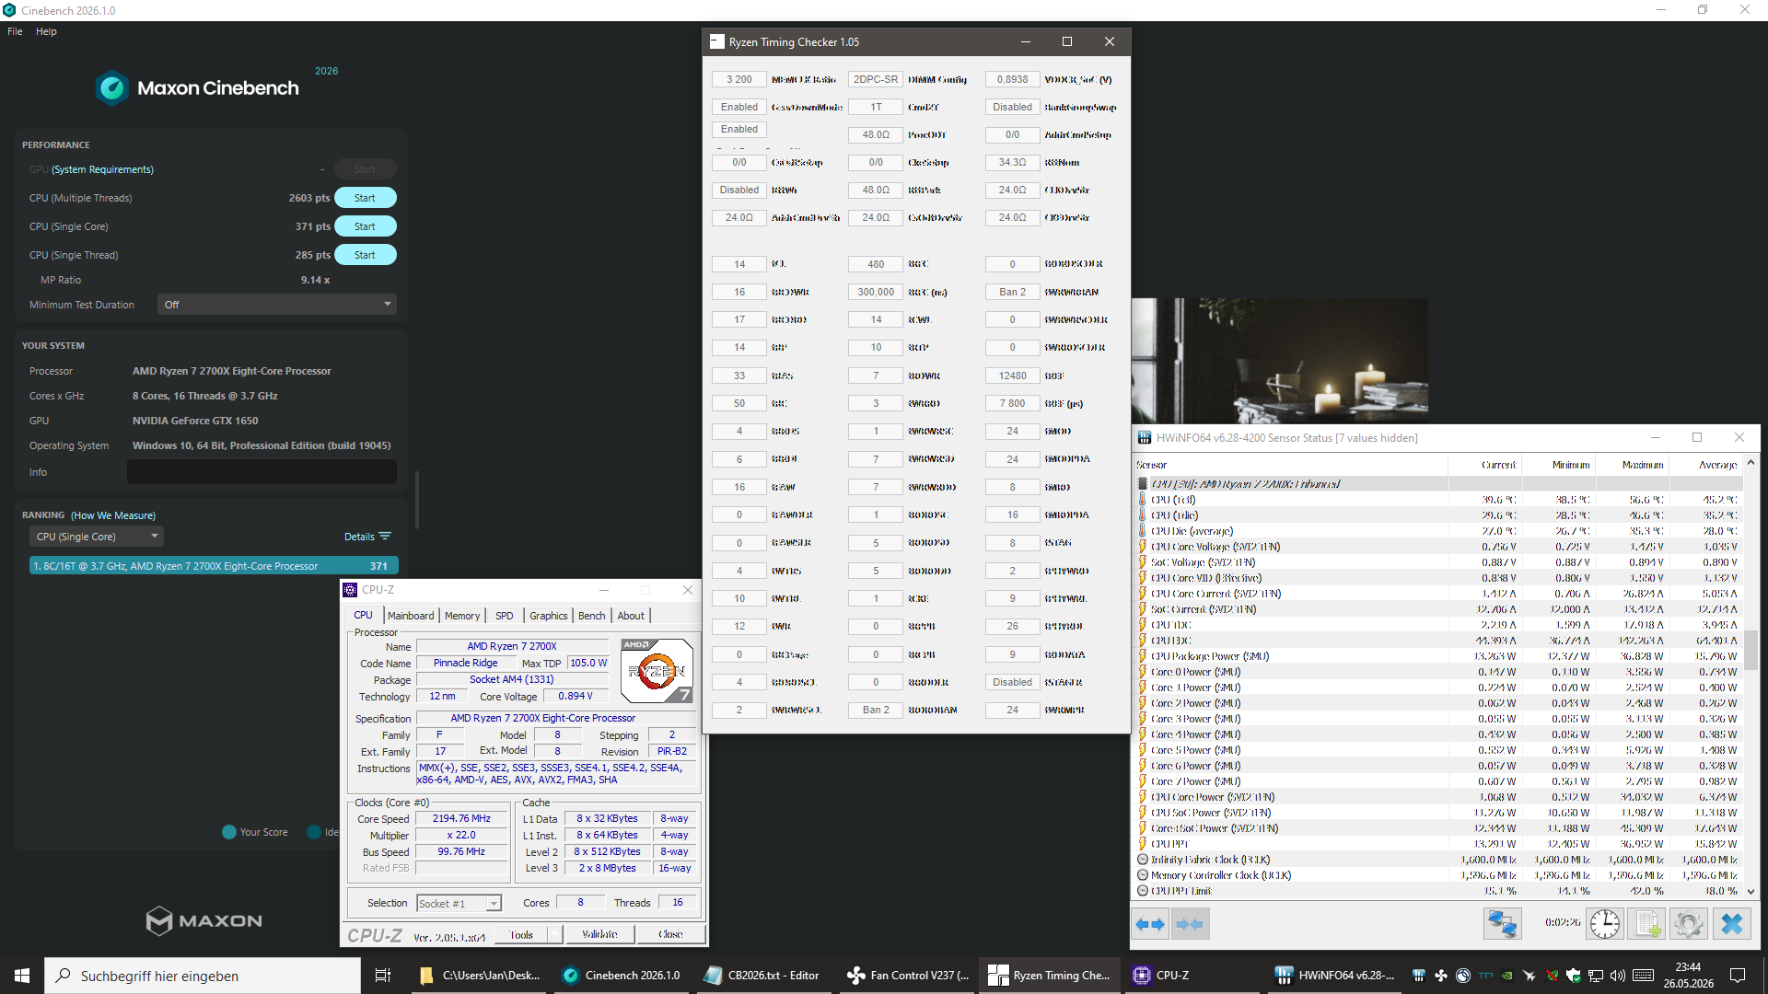Start the CPU Single Core benchmark
The width and height of the screenshot is (1768, 994).
[365, 226]
